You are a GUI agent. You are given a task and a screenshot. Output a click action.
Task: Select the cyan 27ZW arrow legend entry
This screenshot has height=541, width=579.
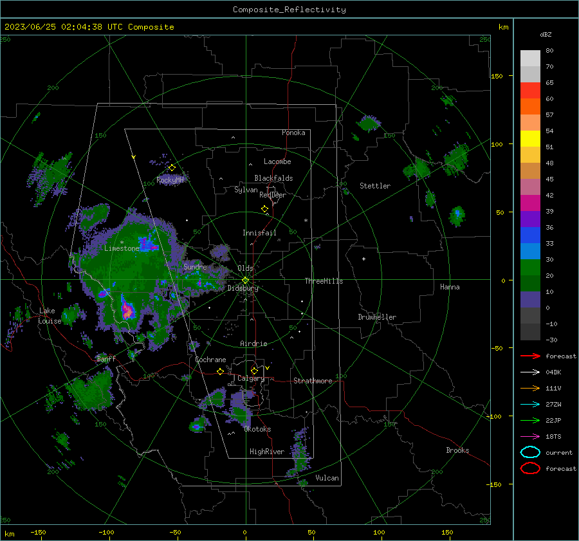click(530, 405)
